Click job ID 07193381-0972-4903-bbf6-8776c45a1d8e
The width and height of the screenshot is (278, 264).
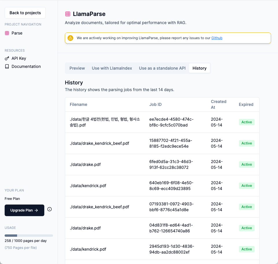pyautogui.click(x=171, y=207)
